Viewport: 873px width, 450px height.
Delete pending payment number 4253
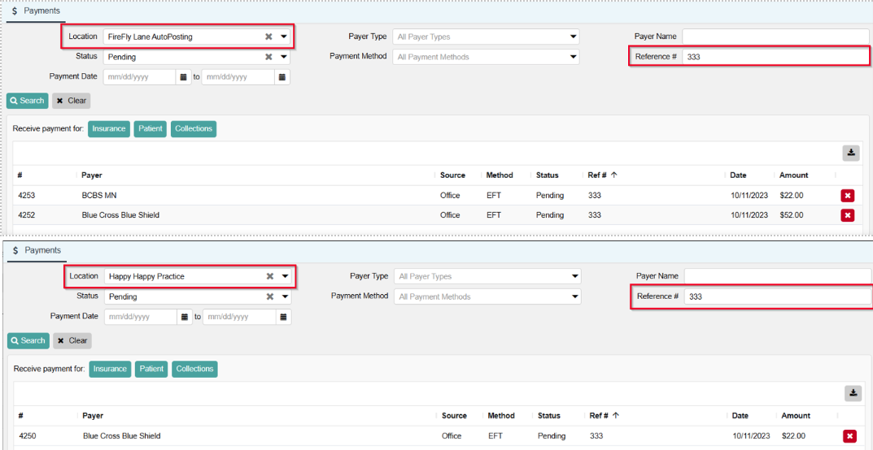tap(847, 196)
